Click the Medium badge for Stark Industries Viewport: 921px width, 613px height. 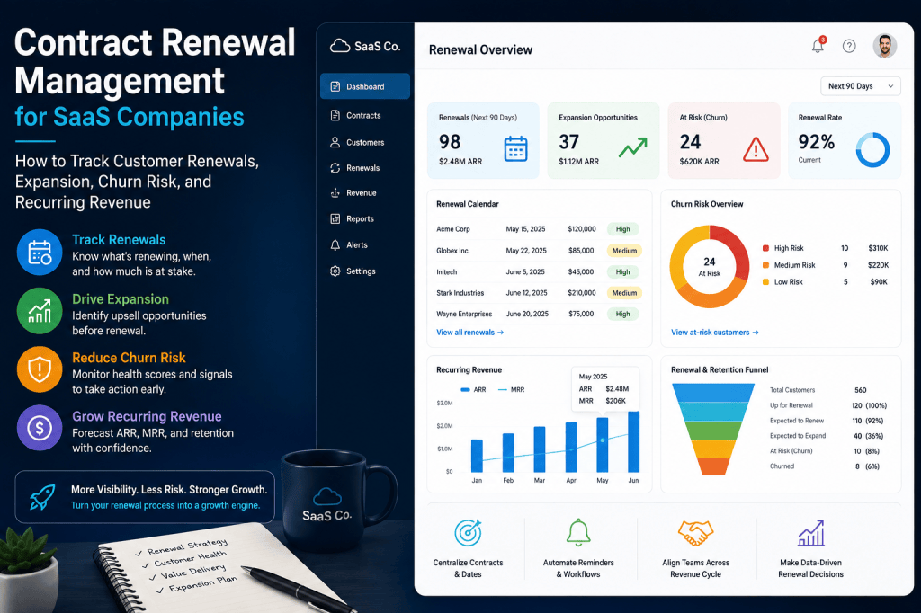coord(624,293)
